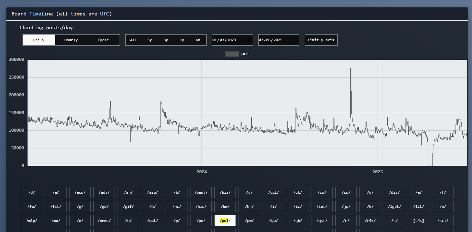Image resolution: width=472 pixels, height=232 pixels.
Task: Select the /e/ board
Action: pyautogui.click(x=419, y=192)
